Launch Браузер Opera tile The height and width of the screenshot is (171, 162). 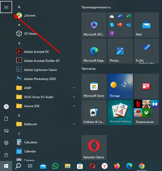94,148
